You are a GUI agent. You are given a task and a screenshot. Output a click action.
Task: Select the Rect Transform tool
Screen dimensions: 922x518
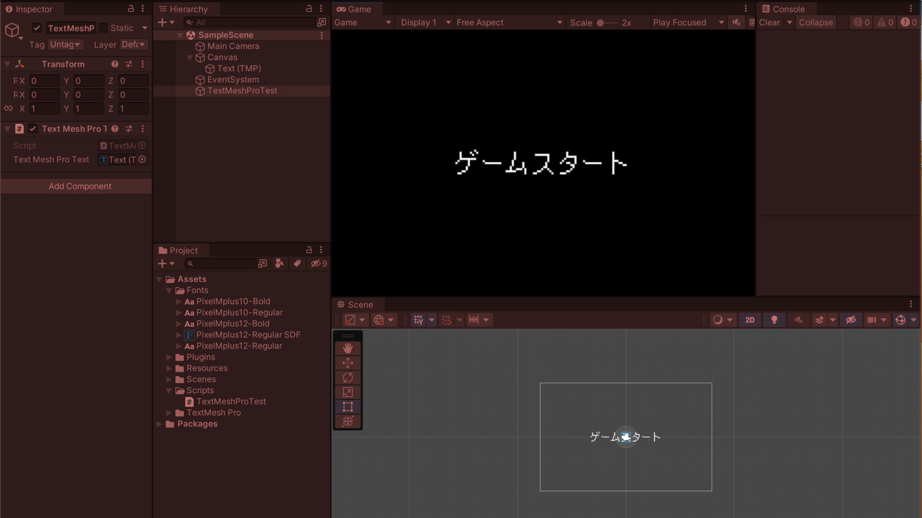347,406
